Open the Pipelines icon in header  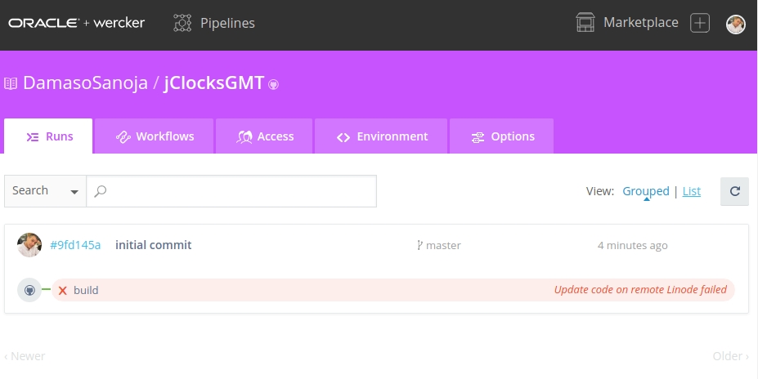click(x=182, y=23)
